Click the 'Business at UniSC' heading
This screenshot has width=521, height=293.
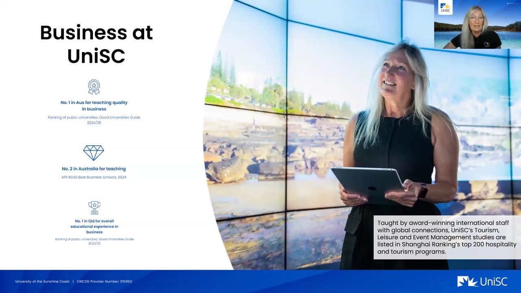pos(96,44)
